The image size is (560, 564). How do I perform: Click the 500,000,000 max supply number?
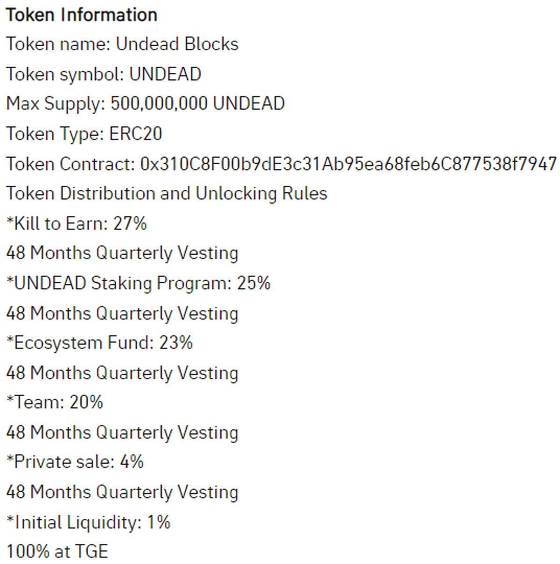tap(159, 104)
